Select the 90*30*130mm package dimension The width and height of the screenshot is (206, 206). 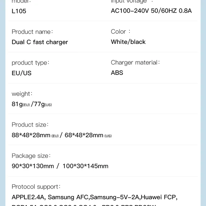point(33,166)
